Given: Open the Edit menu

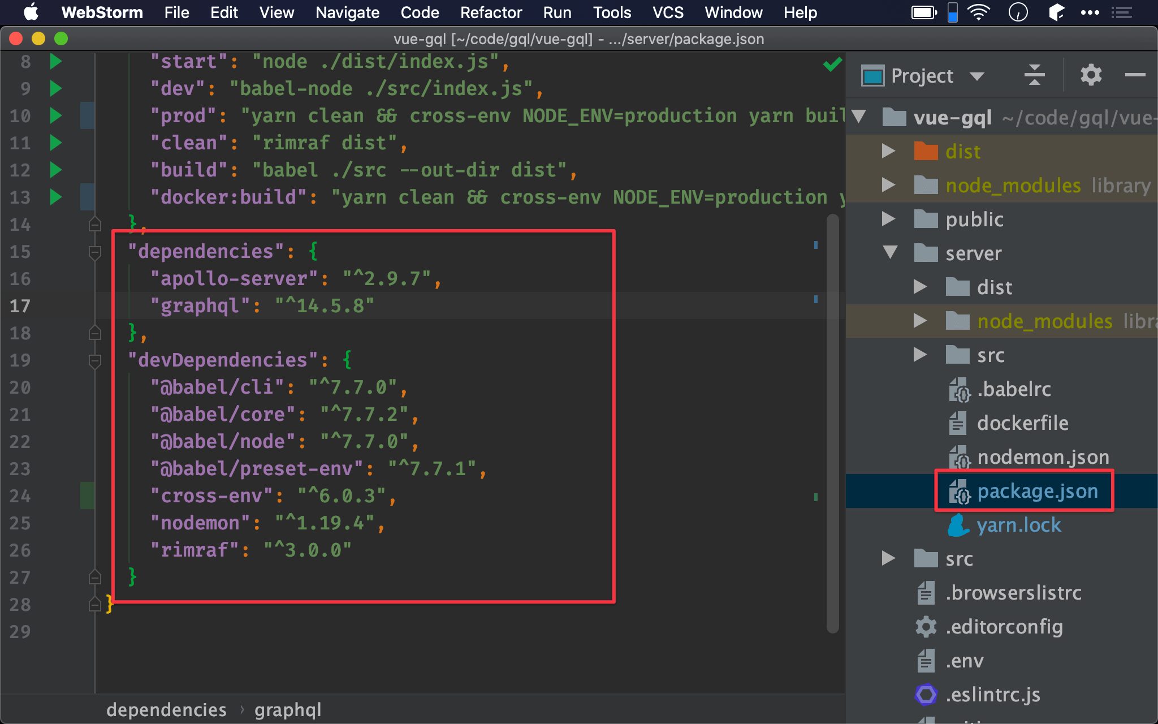Looking at the screenshot, I should coord(224,12).
